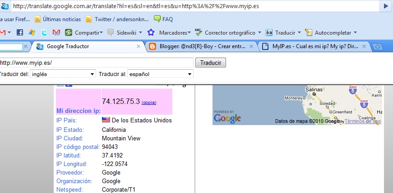Click the Twitter toolbar icon
Image resolution: width=393 pixels, height=193 pixels.
tap(44, 32)
